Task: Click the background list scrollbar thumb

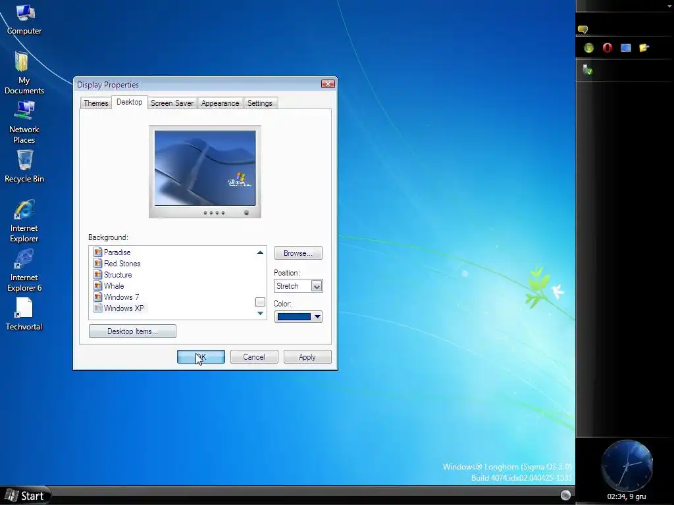Action: pos(260,302)
